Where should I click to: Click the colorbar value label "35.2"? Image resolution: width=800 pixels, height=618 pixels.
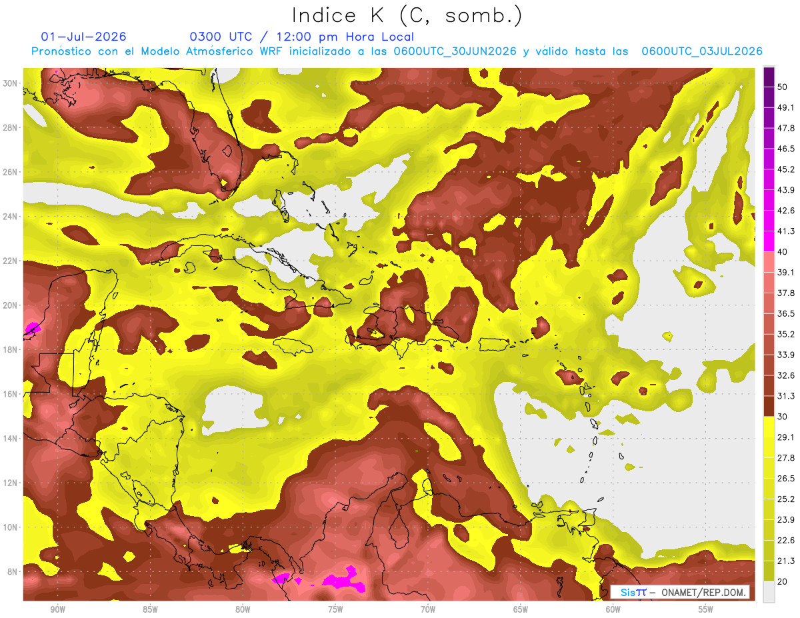coord(785,334)
